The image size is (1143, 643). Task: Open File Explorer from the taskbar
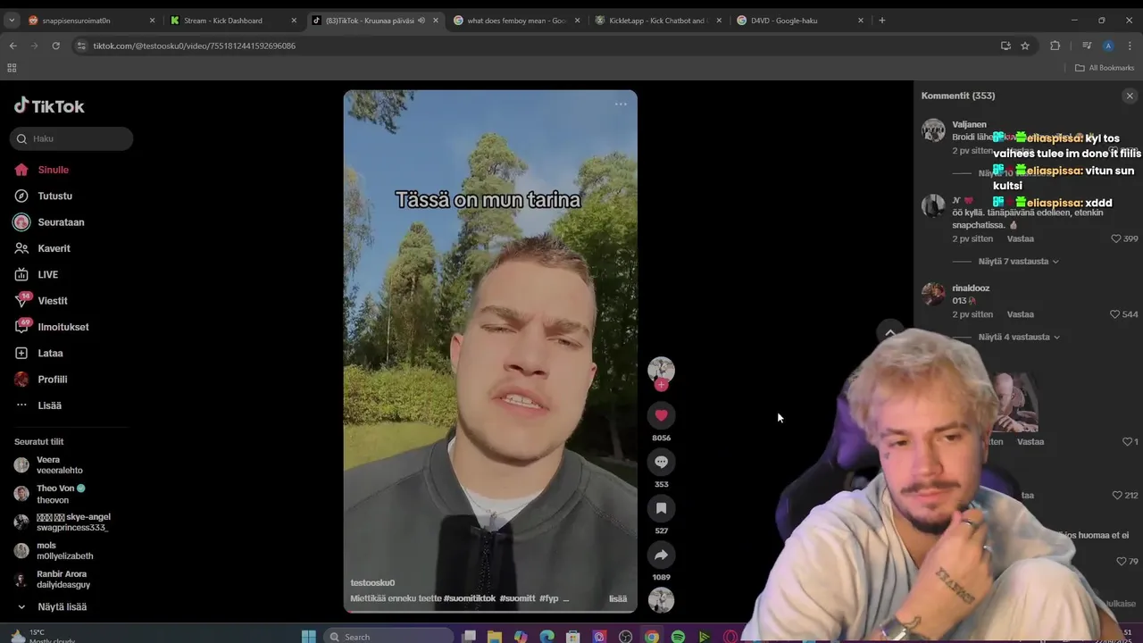495,636
